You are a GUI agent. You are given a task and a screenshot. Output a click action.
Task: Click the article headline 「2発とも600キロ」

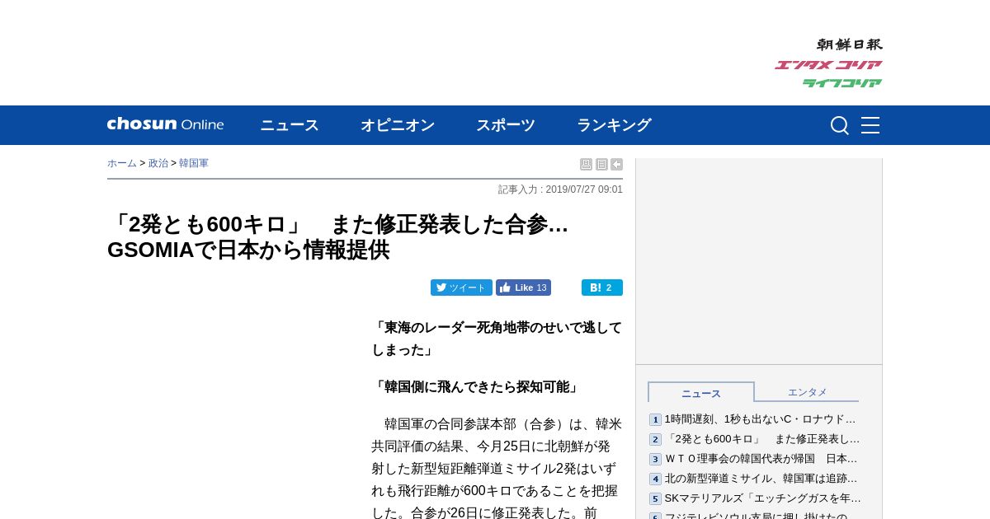click(x=338, y=236)
